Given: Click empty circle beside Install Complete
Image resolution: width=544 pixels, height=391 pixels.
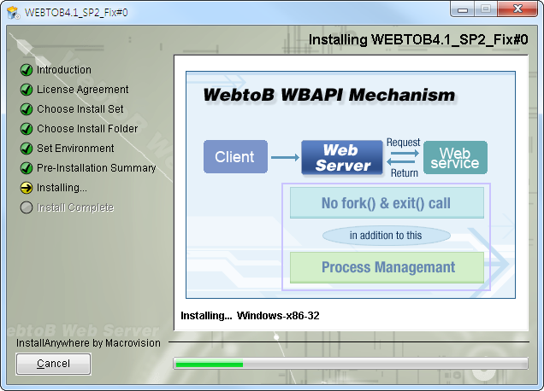Looking at the screenshot, I should tap(27, 207).
